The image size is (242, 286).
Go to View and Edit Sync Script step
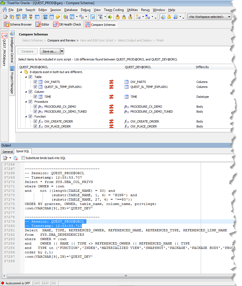(x=97, y=40)
